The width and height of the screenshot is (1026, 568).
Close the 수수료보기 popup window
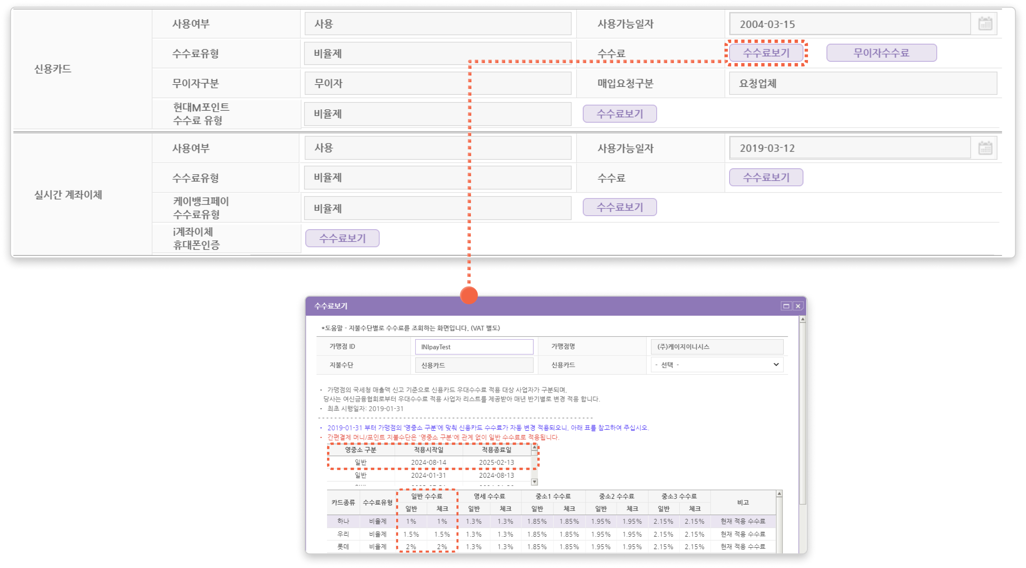(798, 306)
